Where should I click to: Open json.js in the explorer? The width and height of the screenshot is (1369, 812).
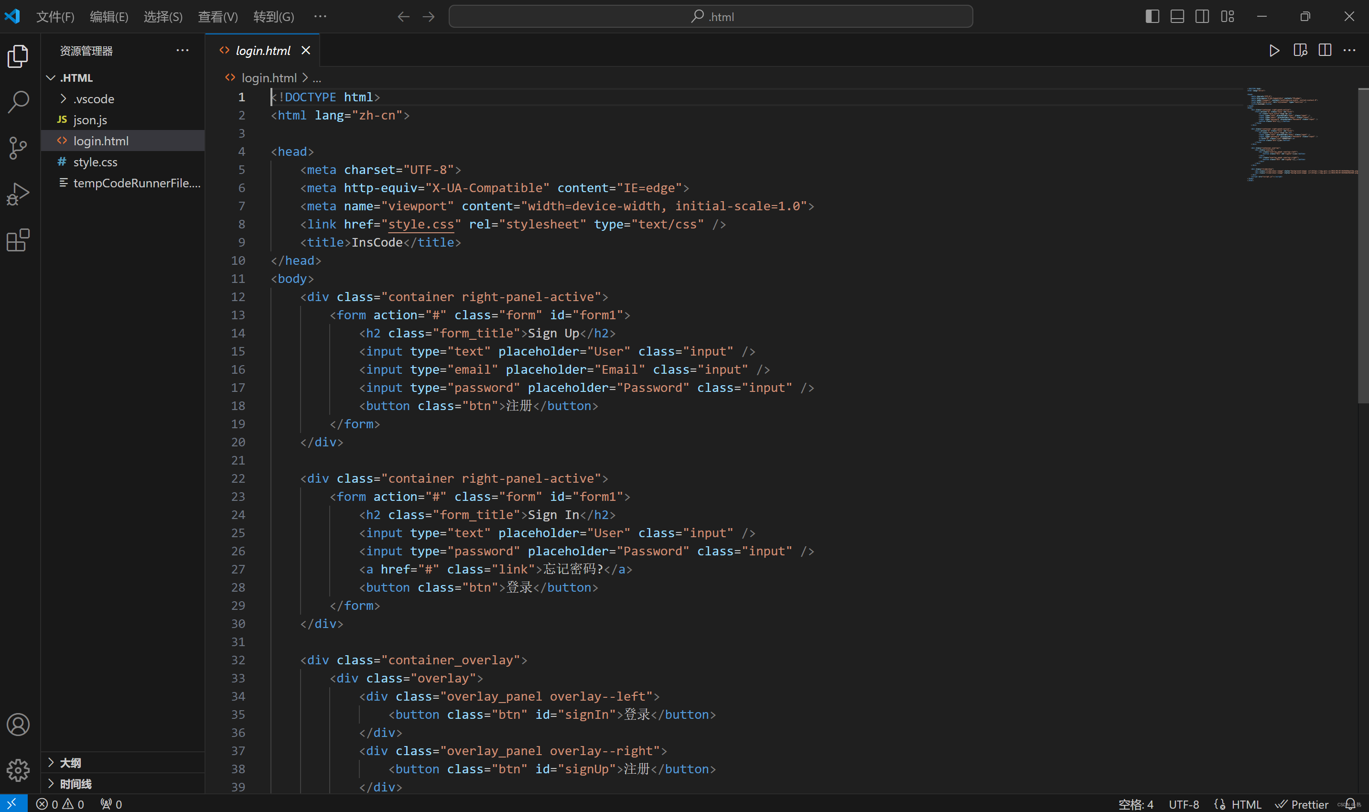(x=123, y=120)
